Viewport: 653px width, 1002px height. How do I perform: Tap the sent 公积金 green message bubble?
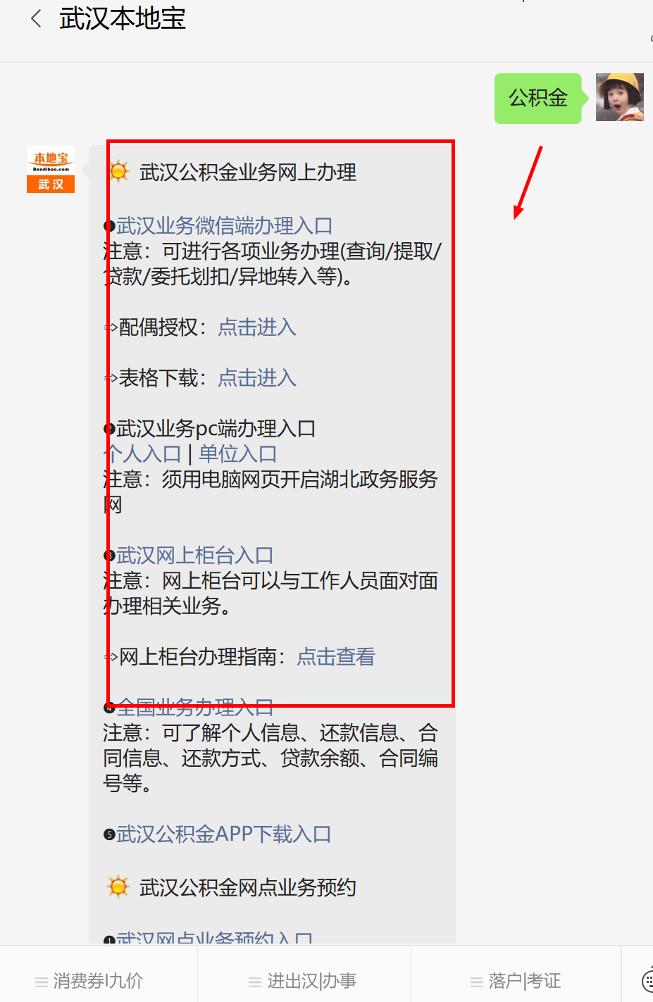point(538,98)
